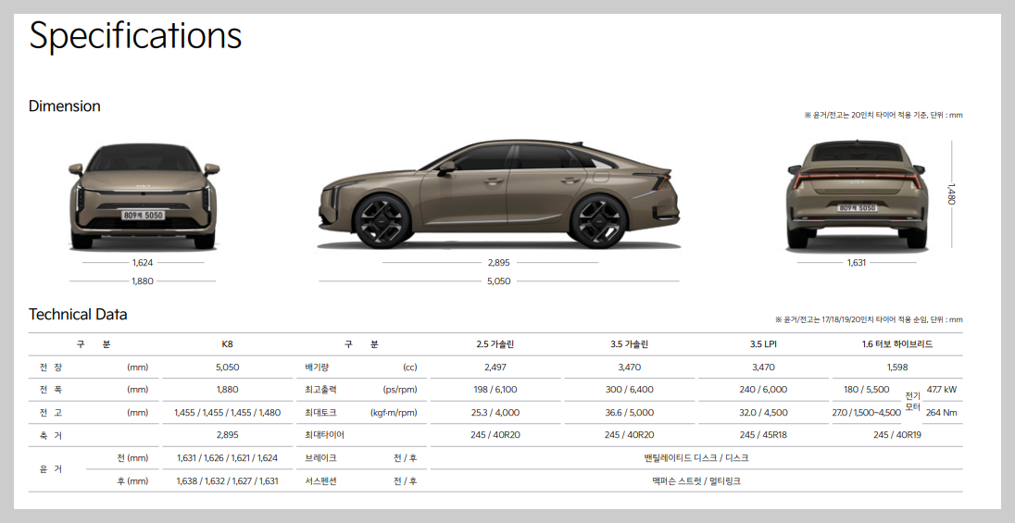Click the 최대타이어 row label
The width and height of the screenshot is (1015, 523).
coord(324,435)
